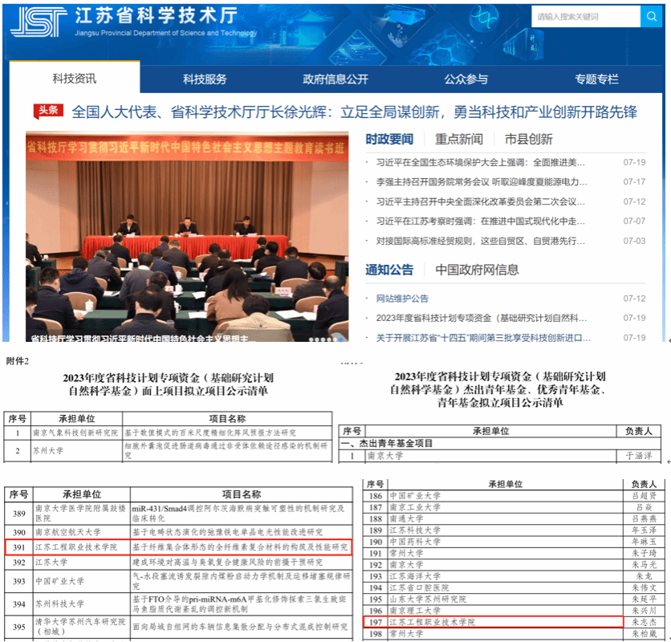Image resolution: width=671 pixels, height=642 pixels.
Task: Select the 通知公告 tab
Action: 389,270
